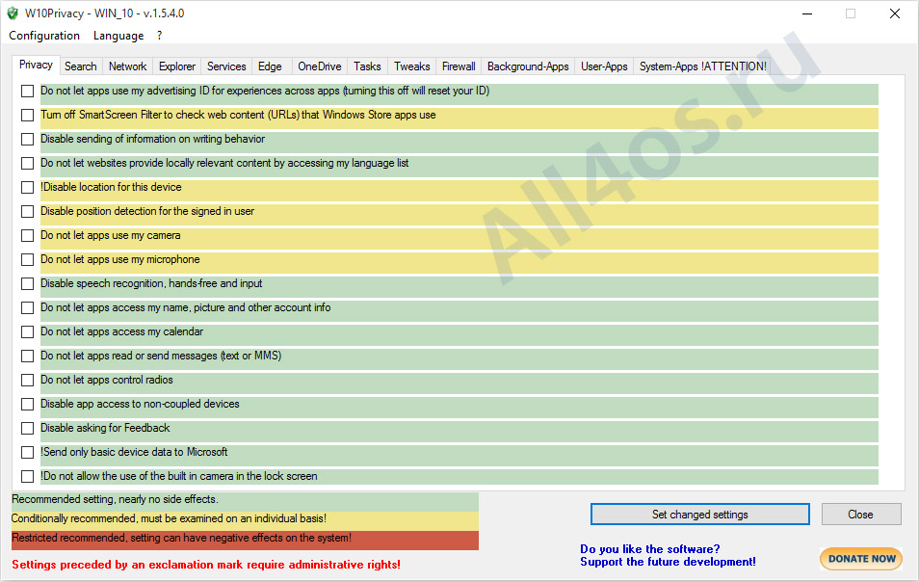Click 'Do you like the software?' link text
Image resolution: width=919 pixels, height=582 pixels.
coord(650,549)
